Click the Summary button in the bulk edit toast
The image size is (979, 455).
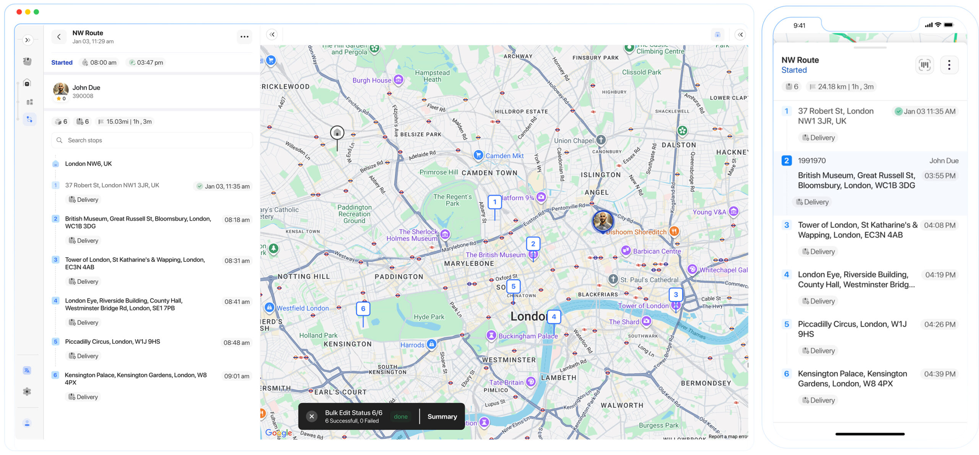click(442, 416)
